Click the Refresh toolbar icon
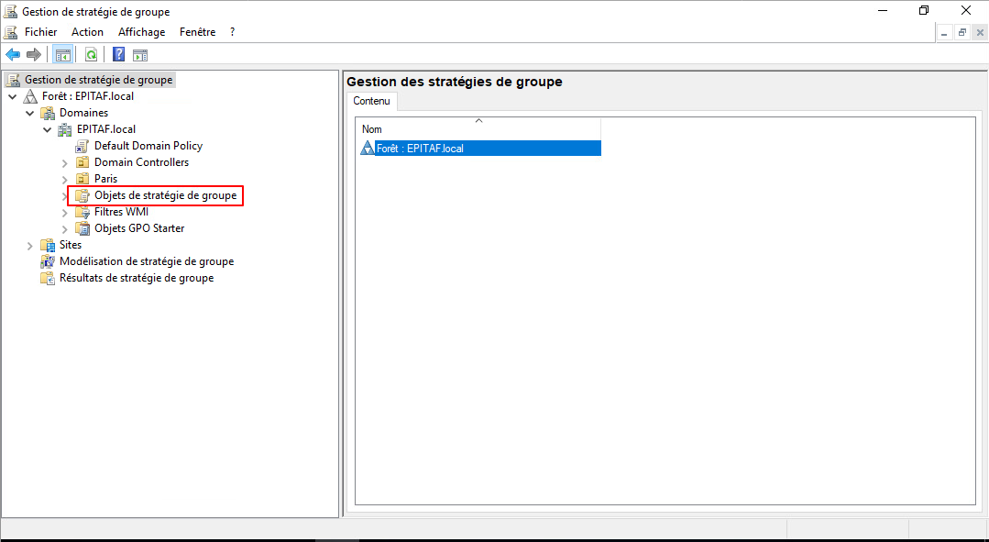The width and height of the screenshot is (989, 542). click(91, 54)
